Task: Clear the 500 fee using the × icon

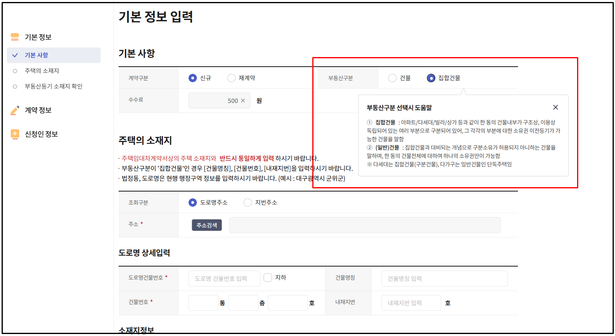Action: point(243,101)
